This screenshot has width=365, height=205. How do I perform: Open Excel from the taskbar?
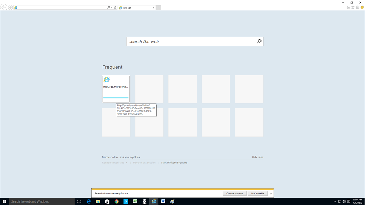pyautogui.click(x=135, y=201)
